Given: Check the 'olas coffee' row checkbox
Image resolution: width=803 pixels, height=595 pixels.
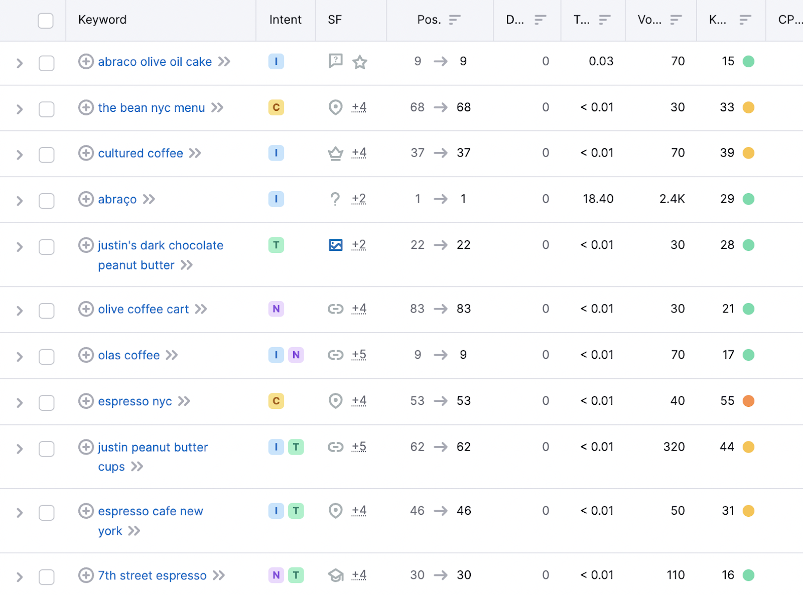Looking at the screenshot, I should [x=47, y=357].
